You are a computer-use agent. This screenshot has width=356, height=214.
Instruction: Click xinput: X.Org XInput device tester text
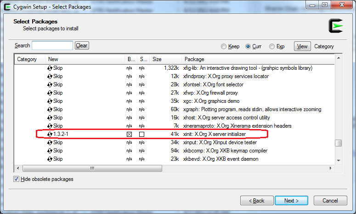click(220, 142)
